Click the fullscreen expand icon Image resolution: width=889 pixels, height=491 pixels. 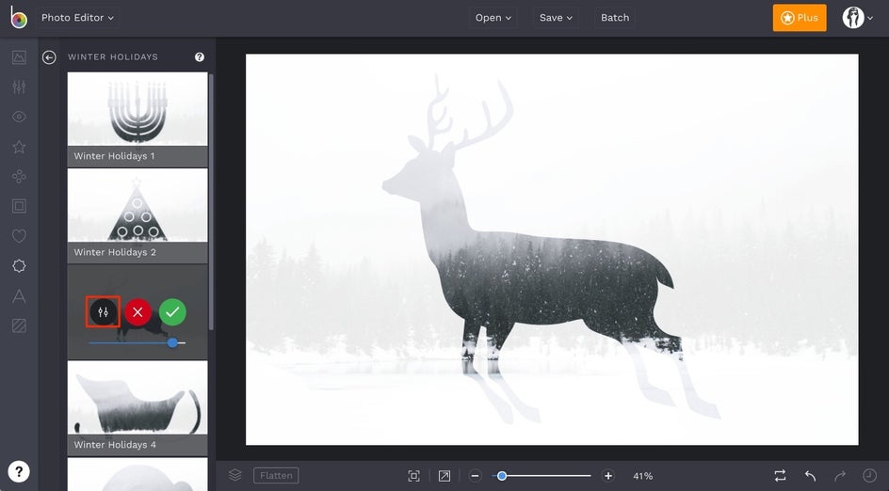click(x=444, y=476)
